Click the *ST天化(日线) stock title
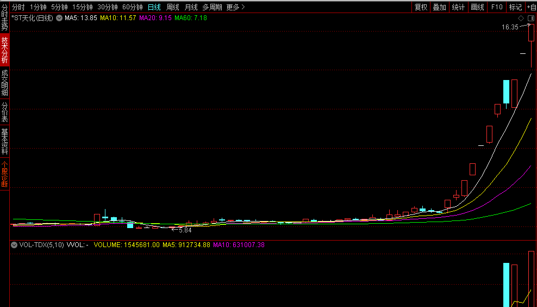 32,18
